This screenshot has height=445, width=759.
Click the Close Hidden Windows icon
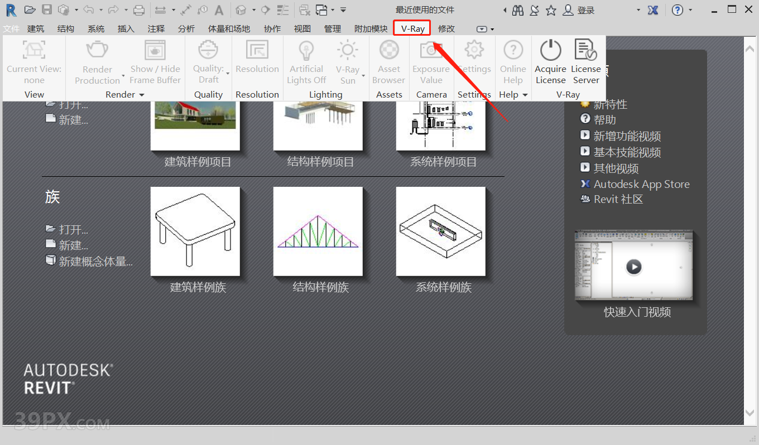305,10
